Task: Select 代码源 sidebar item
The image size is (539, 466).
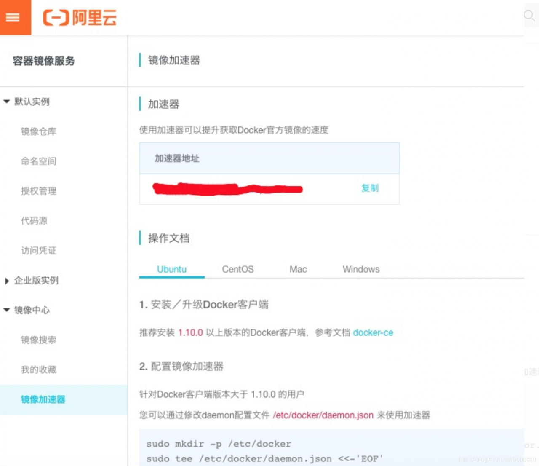Action: [34, 221]
